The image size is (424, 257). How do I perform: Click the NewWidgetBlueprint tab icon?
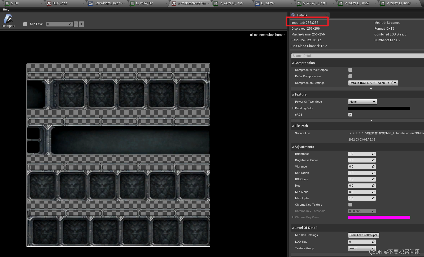(91, 3)
